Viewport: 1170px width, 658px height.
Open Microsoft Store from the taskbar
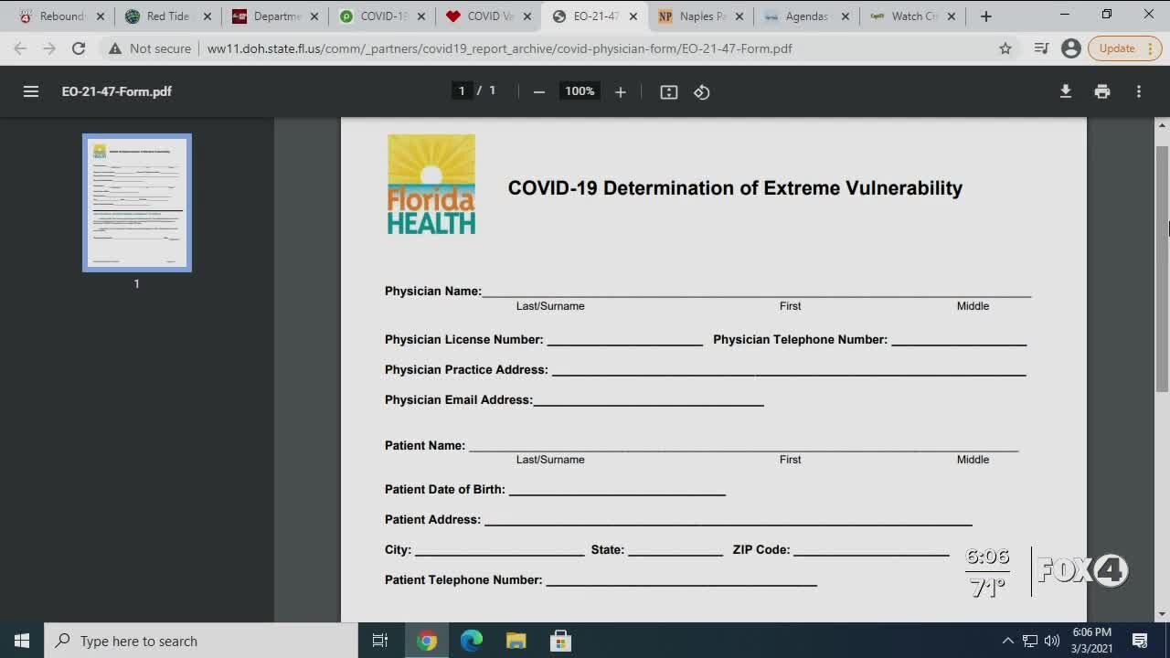560,641
